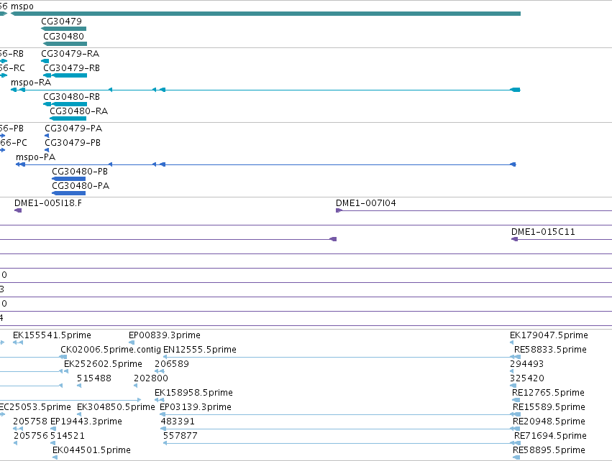The width and height of the screenshot is (612, 461).
Task: Click the long teal mspo gene bar
Action: pos(265,14)
